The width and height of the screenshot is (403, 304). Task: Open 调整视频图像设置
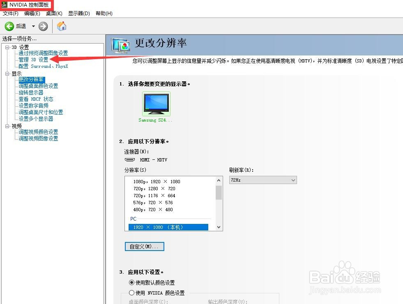(38, 138)
